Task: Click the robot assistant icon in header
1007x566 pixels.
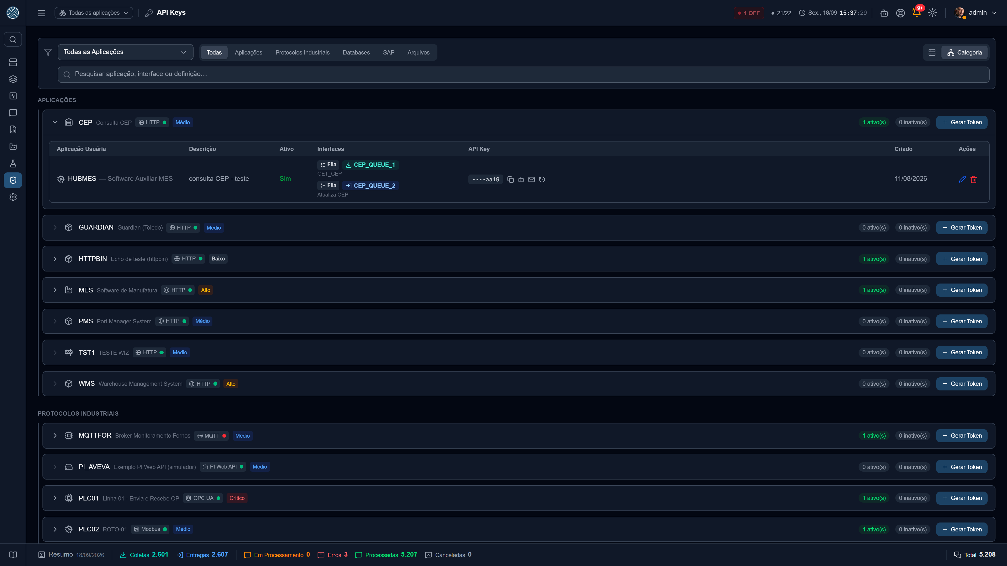Action: click(884, 13)
